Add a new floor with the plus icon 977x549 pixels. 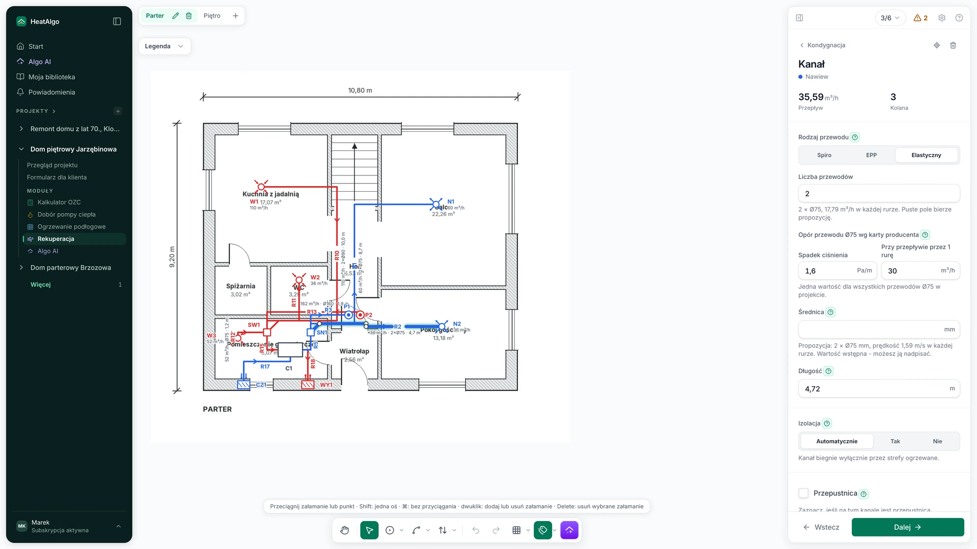[236, 16]
